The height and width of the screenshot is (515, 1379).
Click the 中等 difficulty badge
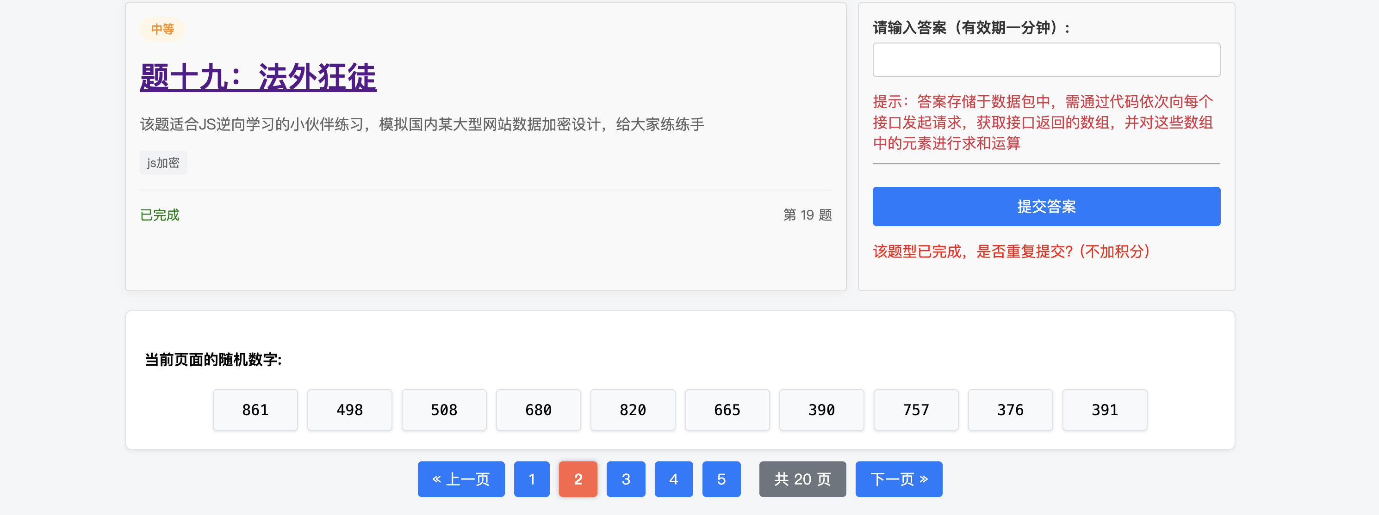(162, 29)
